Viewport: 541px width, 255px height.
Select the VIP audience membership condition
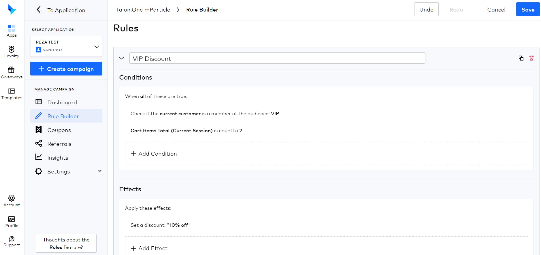pos(205,114)
